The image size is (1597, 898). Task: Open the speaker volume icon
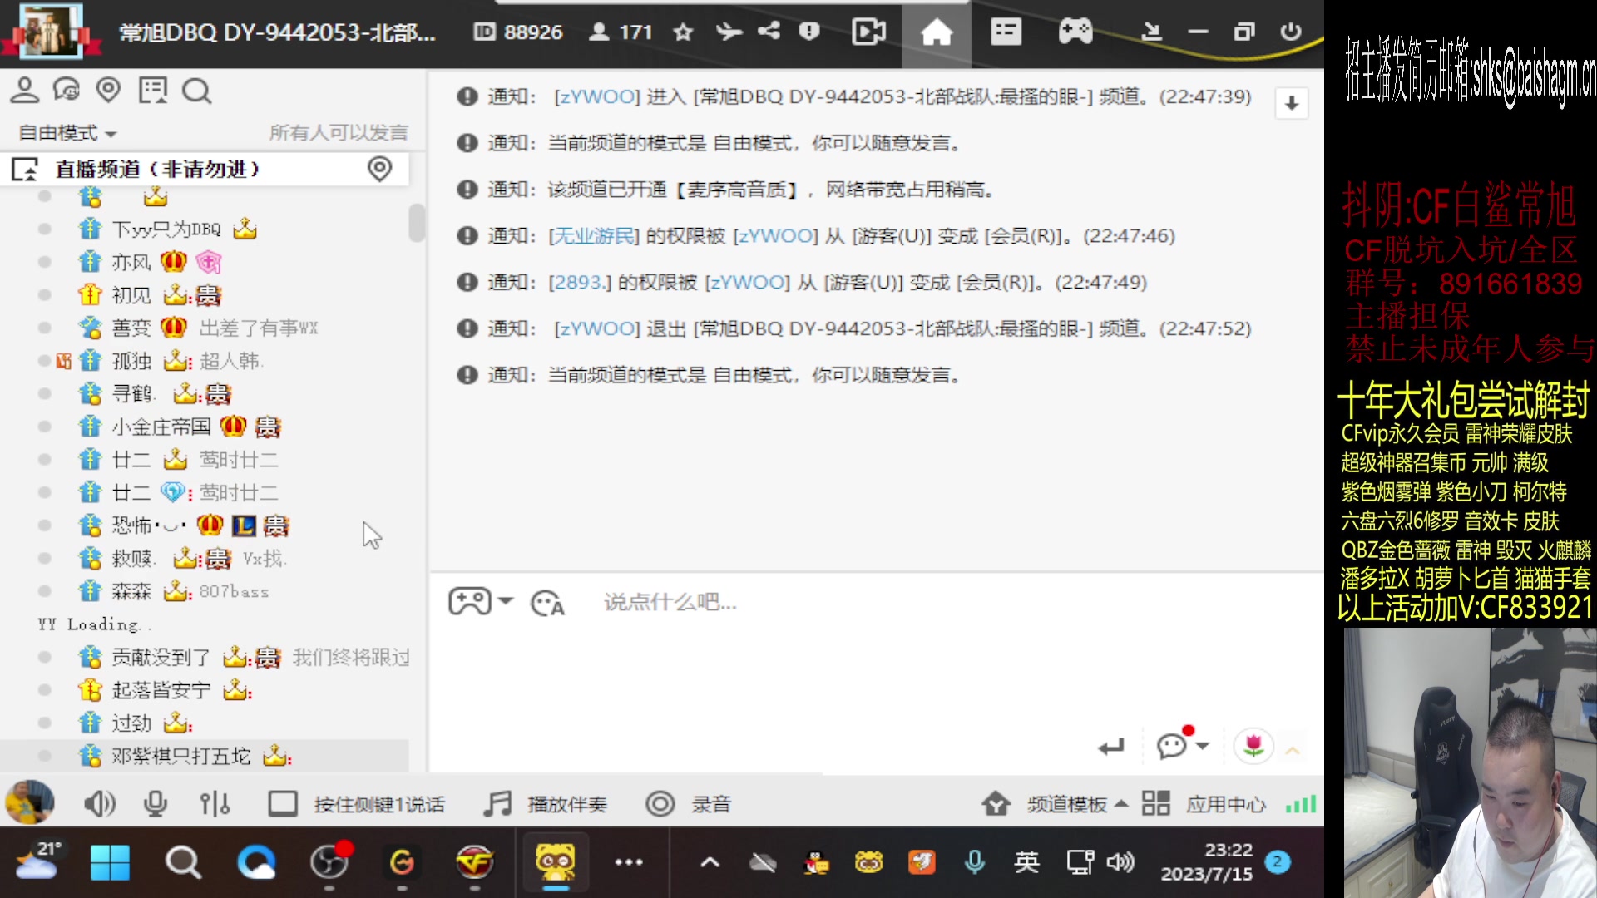100,803
